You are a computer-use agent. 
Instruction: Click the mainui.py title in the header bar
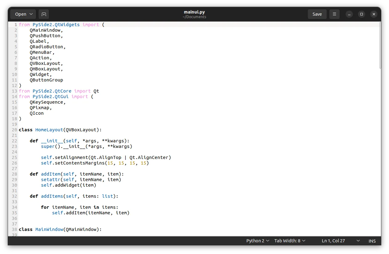(194, 12)
